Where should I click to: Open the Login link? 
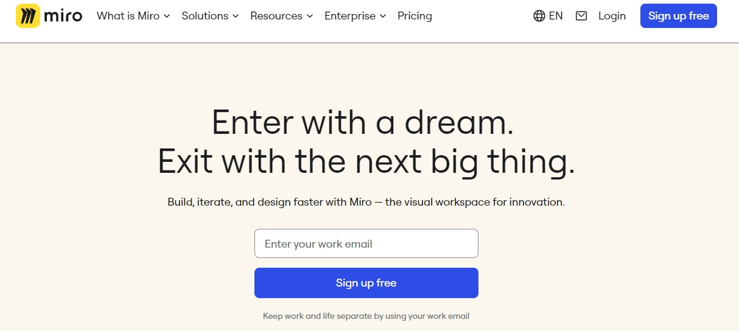click(x=612, y=16)
